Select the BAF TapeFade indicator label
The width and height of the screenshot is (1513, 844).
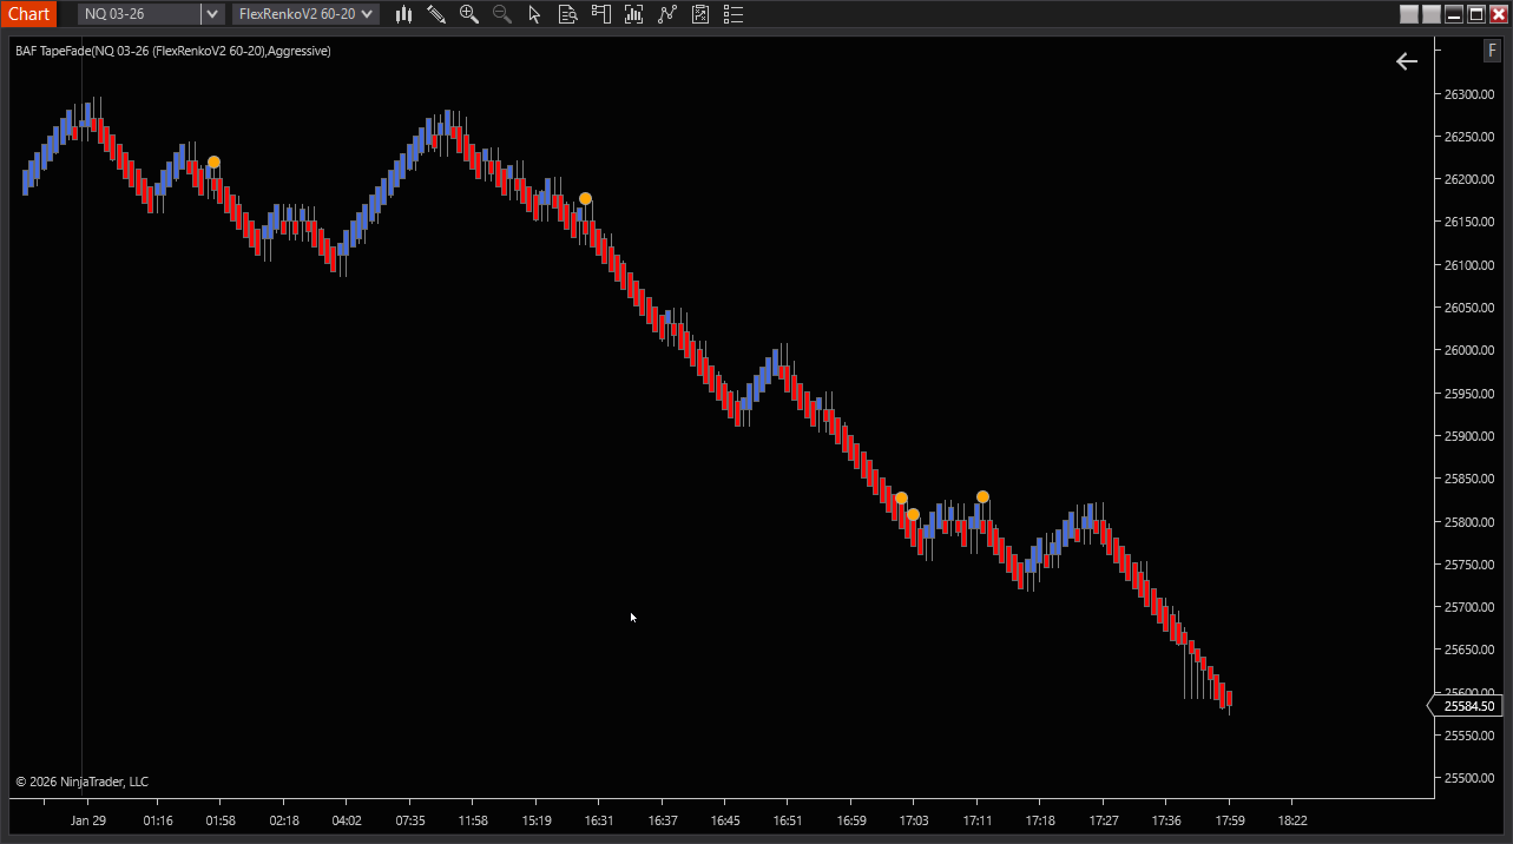(173, 51)
